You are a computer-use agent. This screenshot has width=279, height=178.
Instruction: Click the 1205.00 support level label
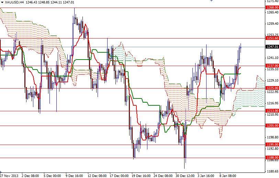[x=272, y=126]
